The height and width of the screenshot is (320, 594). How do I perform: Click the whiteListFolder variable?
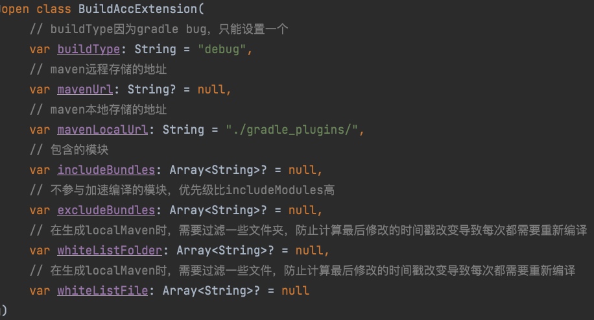point(110,251)
